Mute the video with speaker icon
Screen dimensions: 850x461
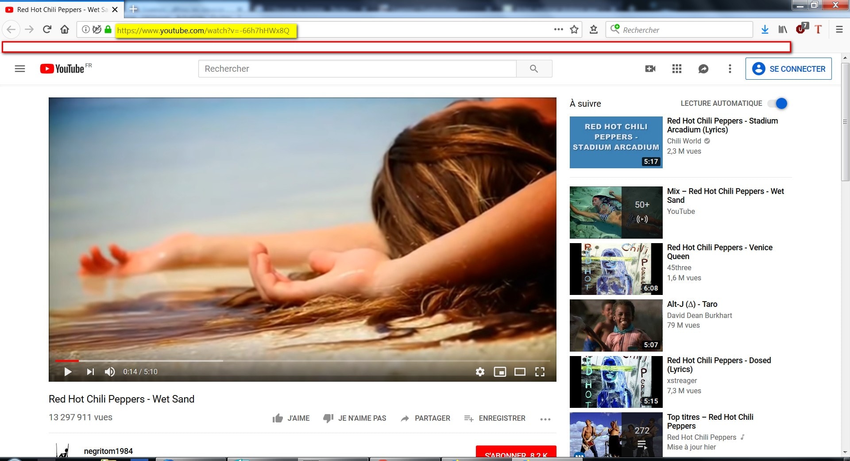[110, 372]
